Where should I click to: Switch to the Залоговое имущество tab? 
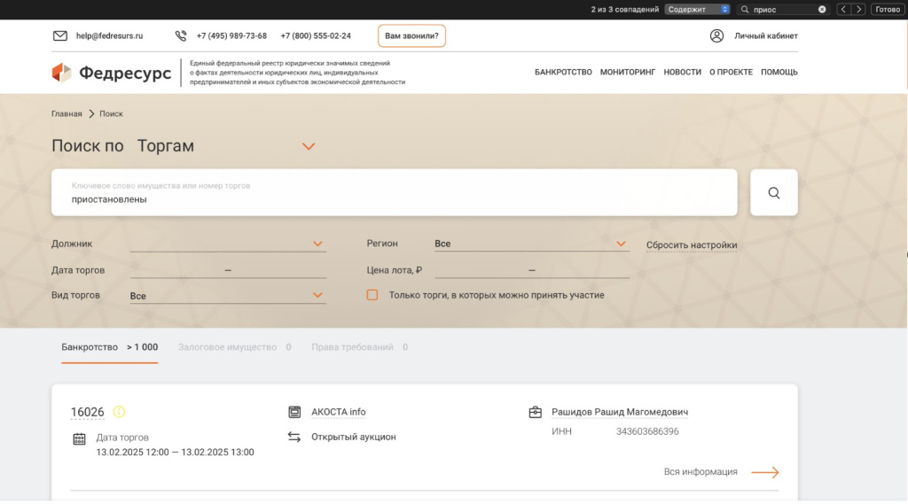(x=227, y=347)
